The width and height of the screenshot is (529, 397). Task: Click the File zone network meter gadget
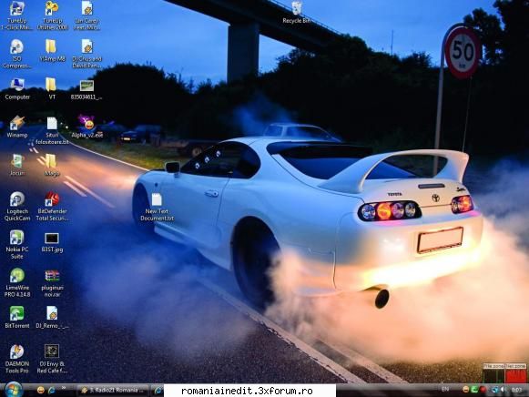493,373
